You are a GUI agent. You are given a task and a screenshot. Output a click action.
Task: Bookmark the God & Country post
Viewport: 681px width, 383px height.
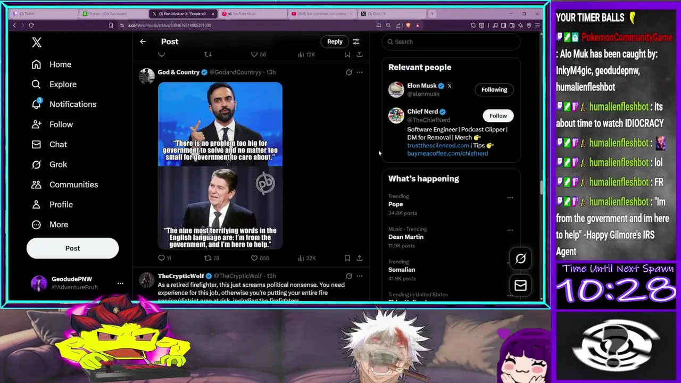[x=347, y=258]
